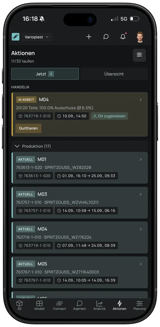
Task: Open the Analytik tab in bottom navigation
Action: click(99, 305)
